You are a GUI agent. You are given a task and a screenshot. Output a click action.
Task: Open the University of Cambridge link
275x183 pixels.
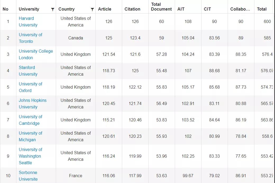30,120
